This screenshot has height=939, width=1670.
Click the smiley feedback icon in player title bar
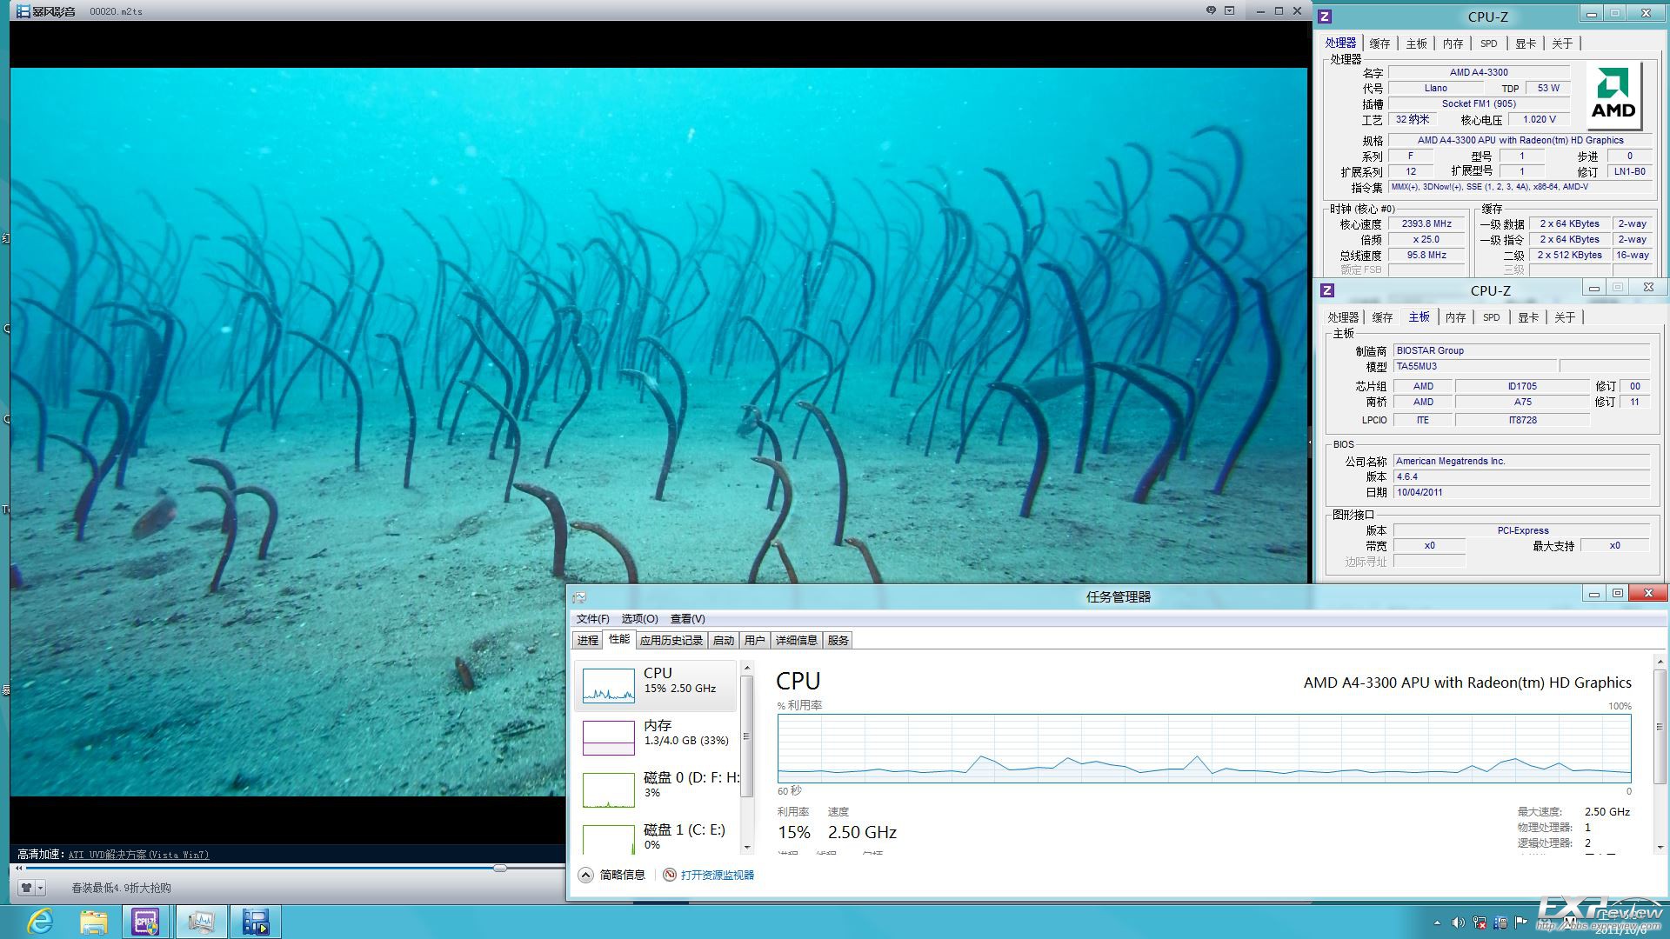click(x=1211, y=10)
